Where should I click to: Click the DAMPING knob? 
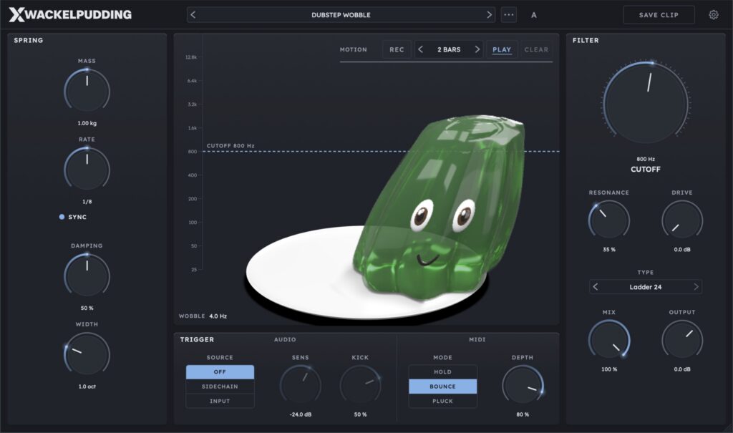[x=87, y=276]
